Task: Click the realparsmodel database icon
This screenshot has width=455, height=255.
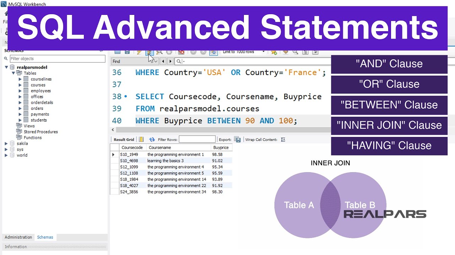Action: point(12,67)
